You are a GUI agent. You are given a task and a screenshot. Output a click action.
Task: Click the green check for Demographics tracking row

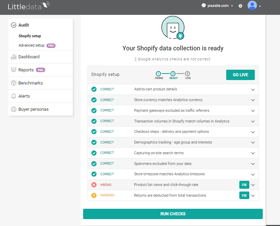(94, 143)
